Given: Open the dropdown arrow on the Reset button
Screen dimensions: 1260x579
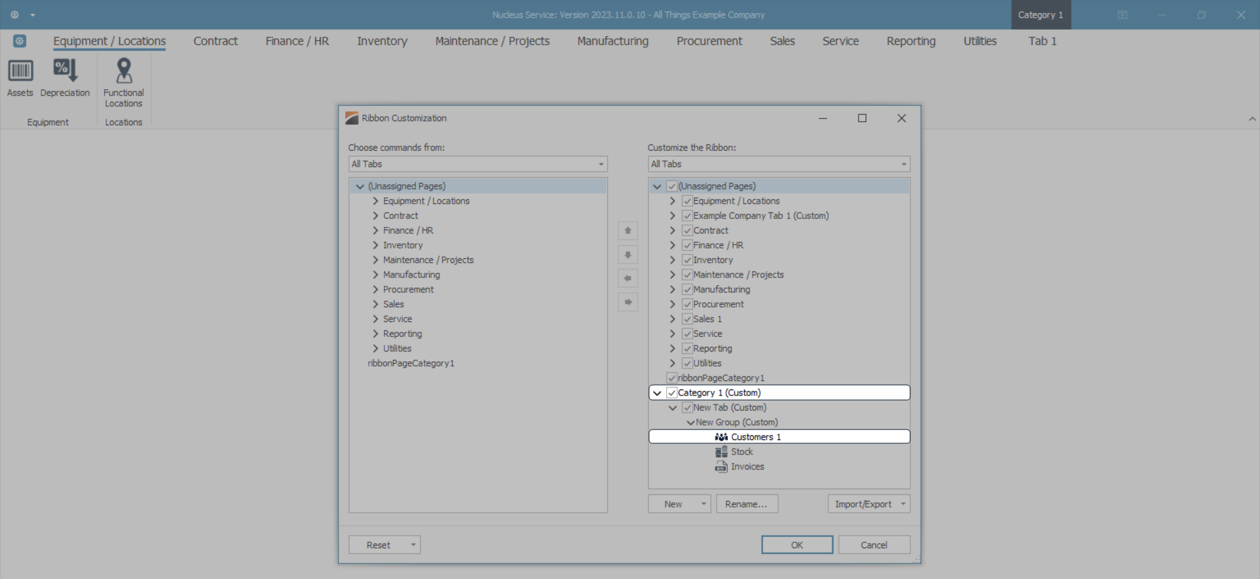Looking at the screenshot, I should (413, 545).
